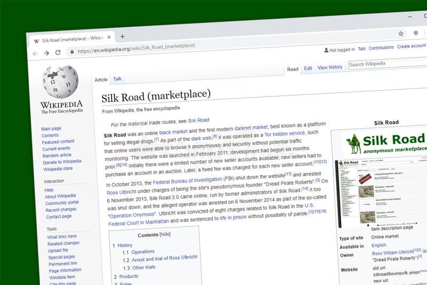Viewport: 427px width, 285px height.
Task: Switch to the article Talk tab
Action: pos(117,79)
